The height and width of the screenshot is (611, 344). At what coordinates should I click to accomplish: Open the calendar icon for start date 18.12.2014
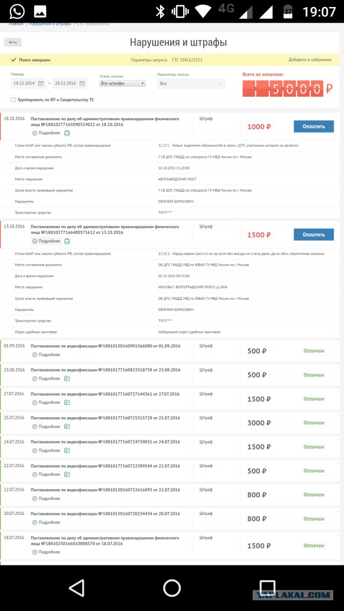tap(40, 83)
